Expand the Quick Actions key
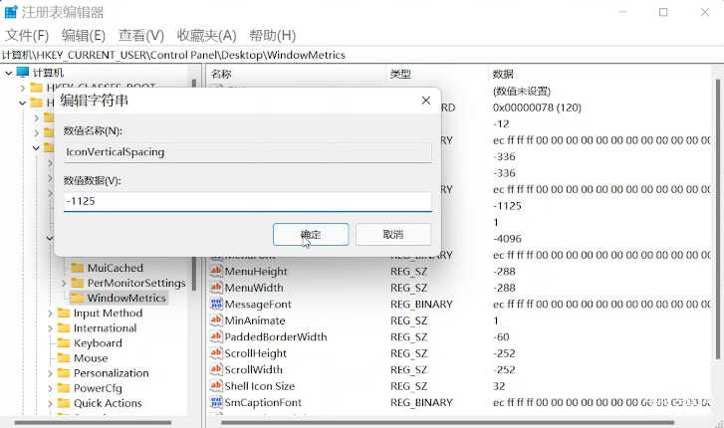 (50, 403)
